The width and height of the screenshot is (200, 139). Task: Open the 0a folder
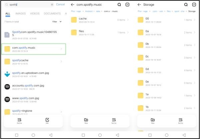click(167, 33)
